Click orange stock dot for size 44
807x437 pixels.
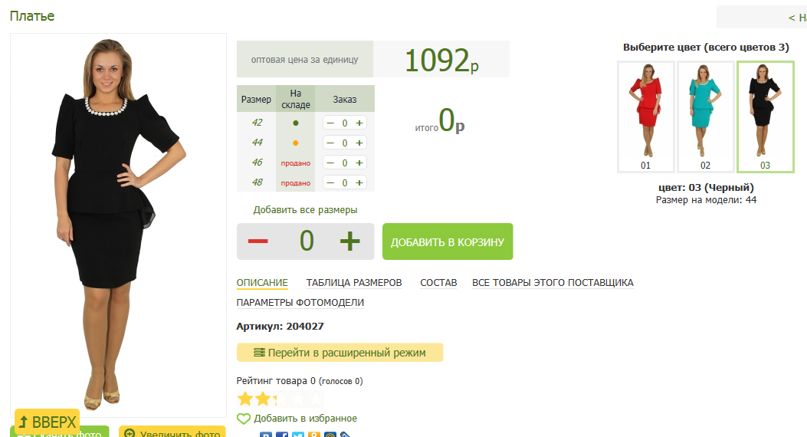pos(295,143)
